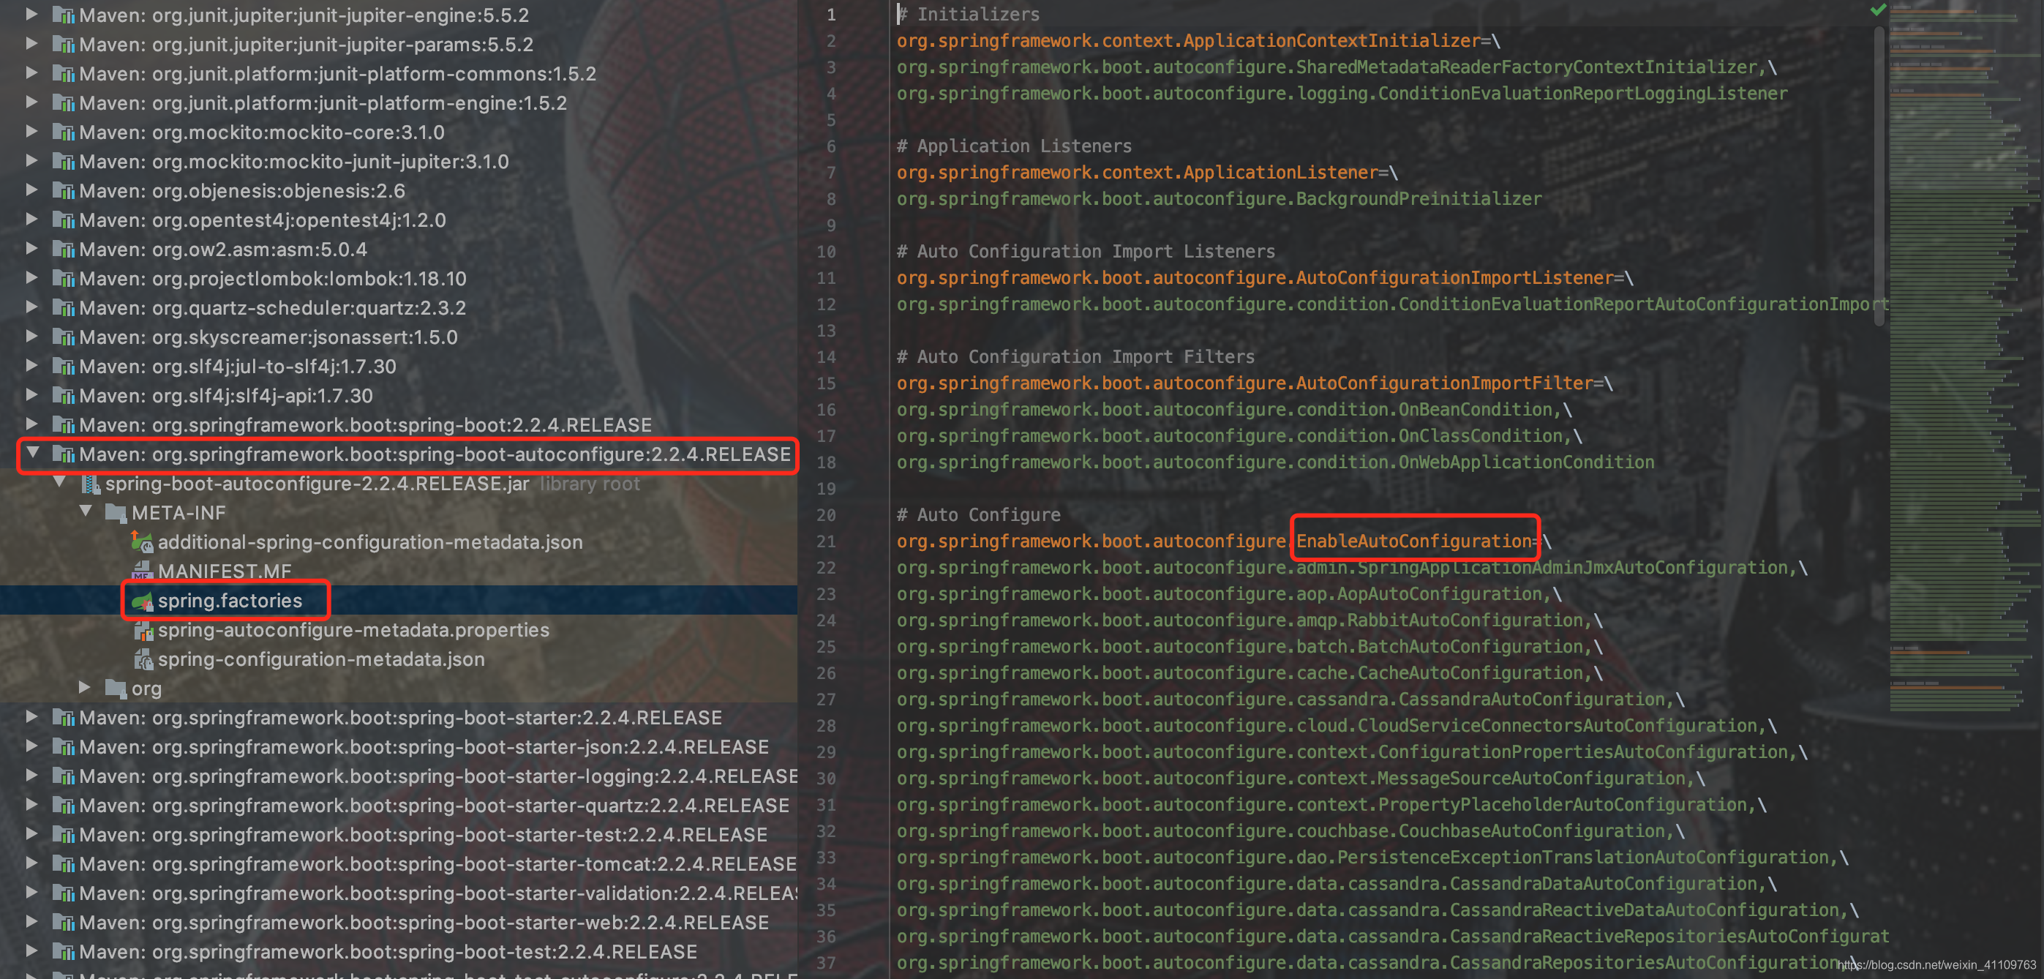The height and width of the screenshot is (979, 2044).
Task: Click library icon of jsonassert:1.5.0
Action: [64, 337]
